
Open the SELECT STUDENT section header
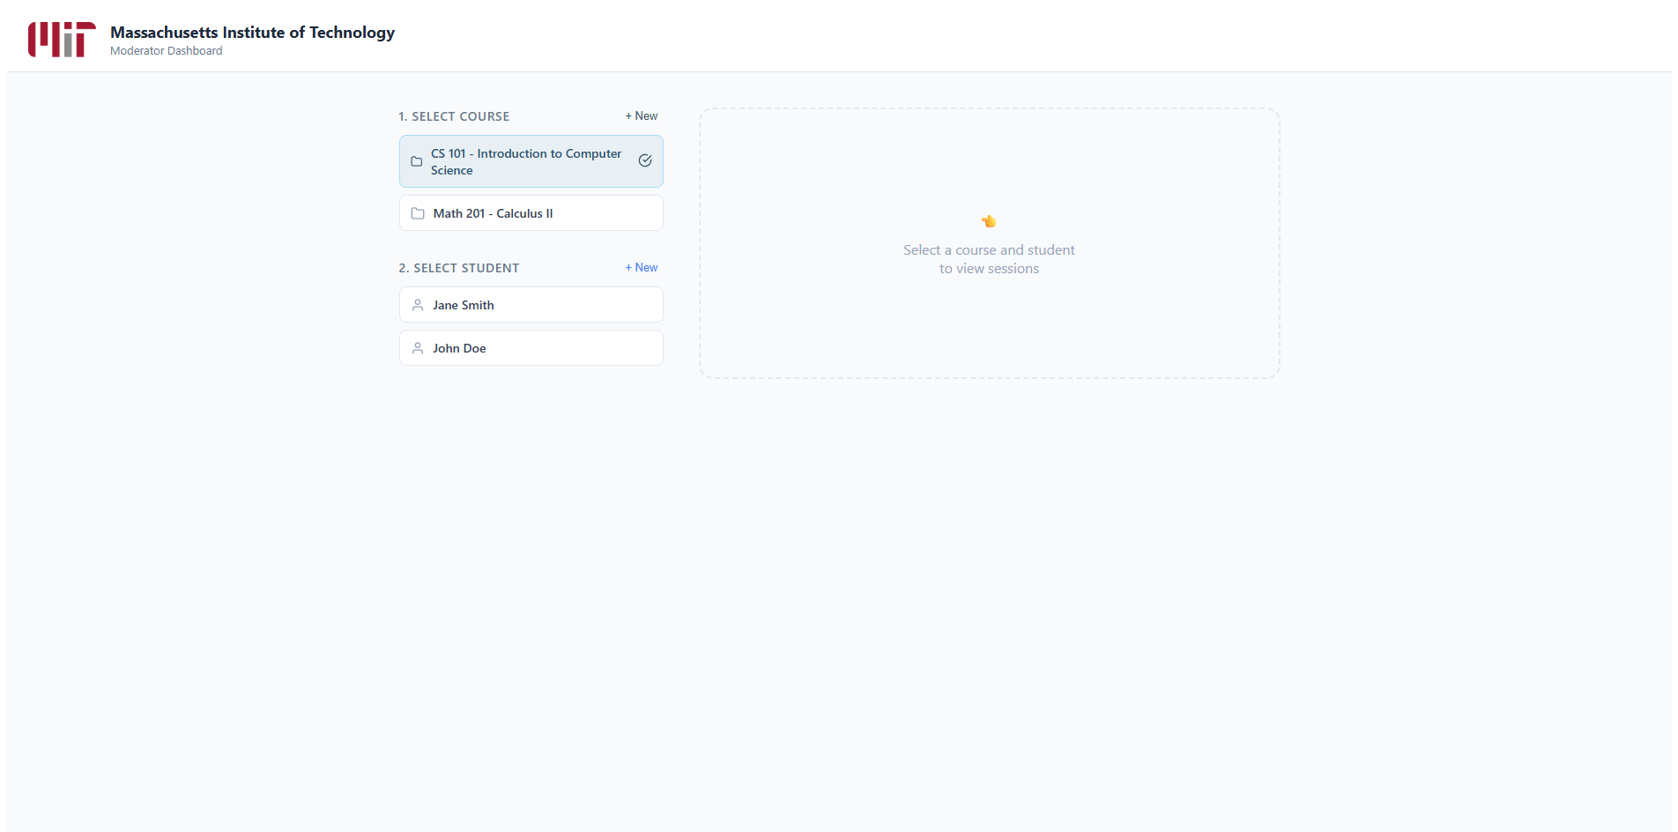click(459, 267)
